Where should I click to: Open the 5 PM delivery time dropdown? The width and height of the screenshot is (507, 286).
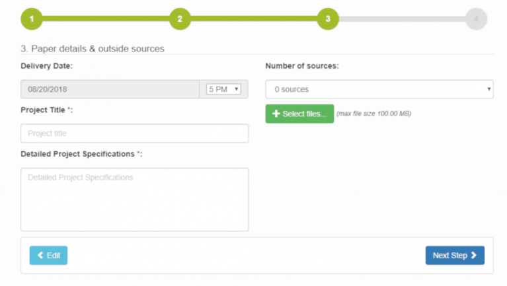pyautogui.click(x=223, y=89)
